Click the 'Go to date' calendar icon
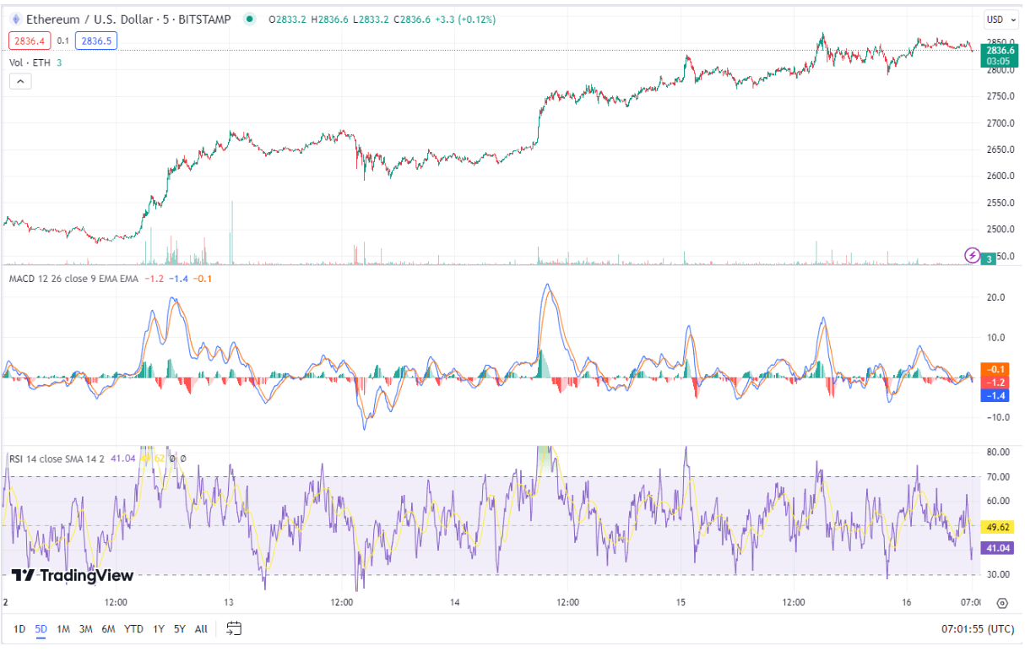This screenshot has width=1025, height=657. click(234, 628)
